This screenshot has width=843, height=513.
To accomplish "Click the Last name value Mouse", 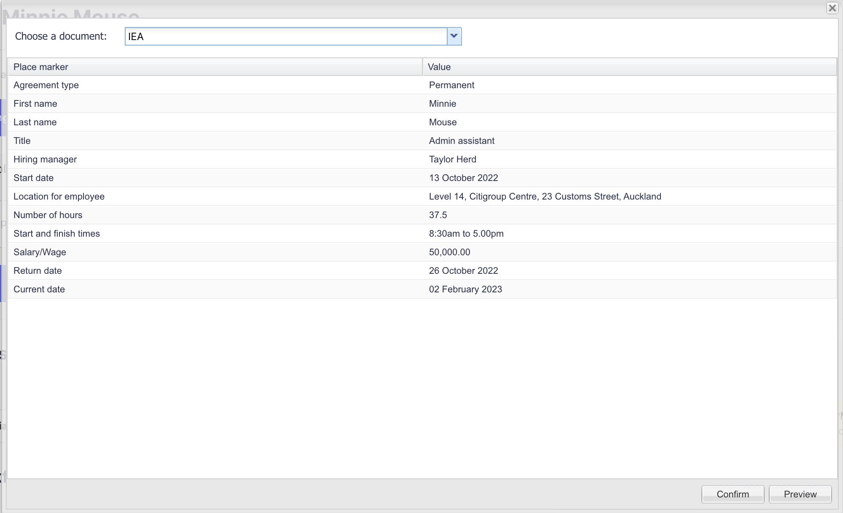I will [x=443, y=122].
